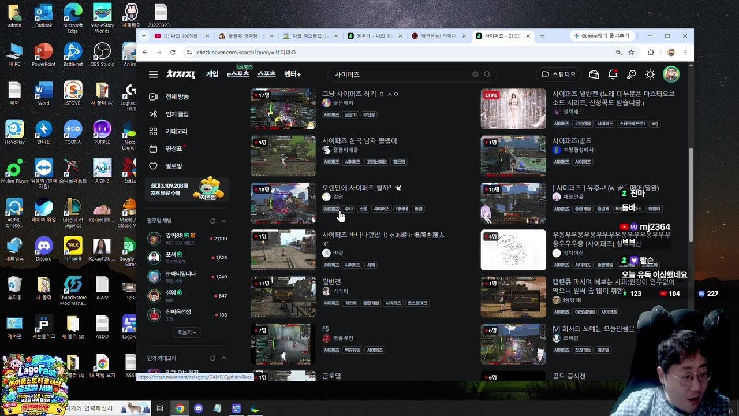
Task: Select the Battle.net desktop icon
Action: [73, 55]
